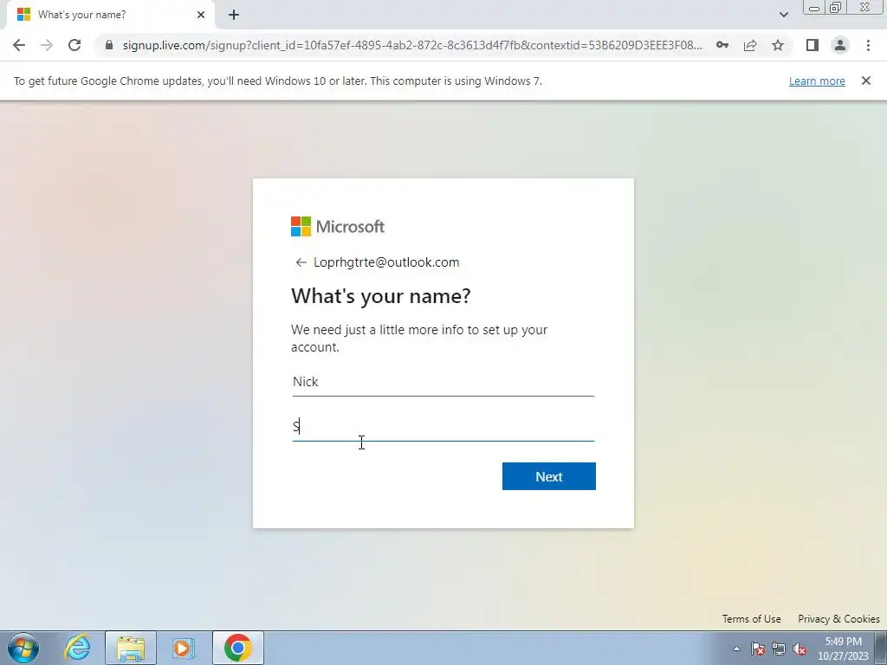887x665 pixels.
Task: Click the browser forward arrow
Action: (47, 45)
